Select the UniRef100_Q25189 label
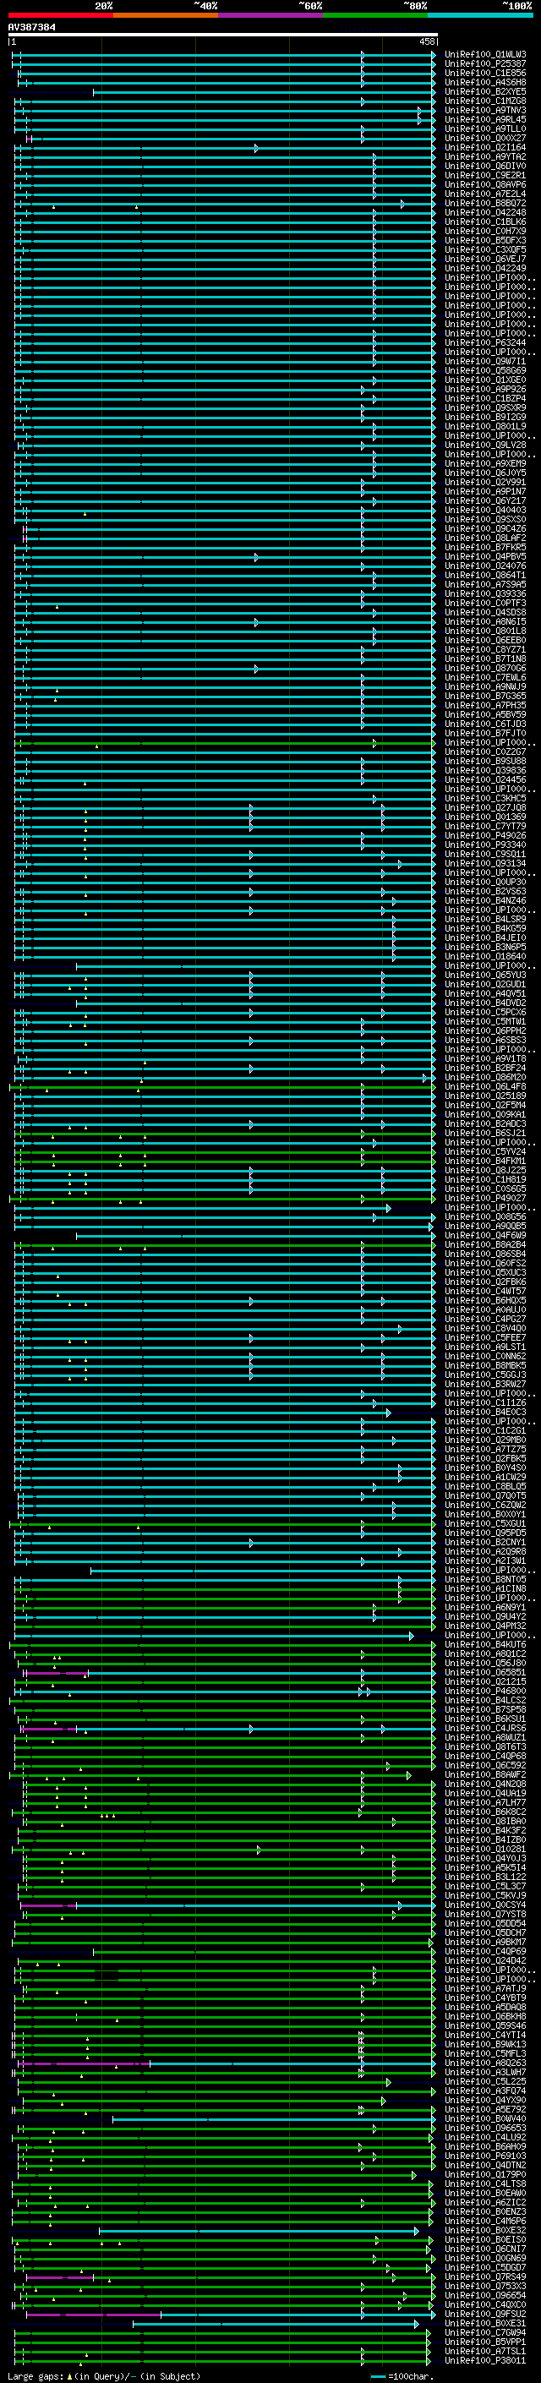 pos(485,1096)
